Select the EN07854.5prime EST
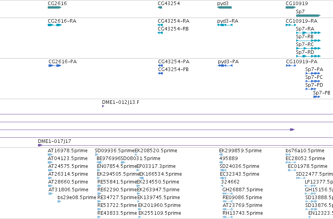This screenshot has height=219, width=333. tap(99, 170)
